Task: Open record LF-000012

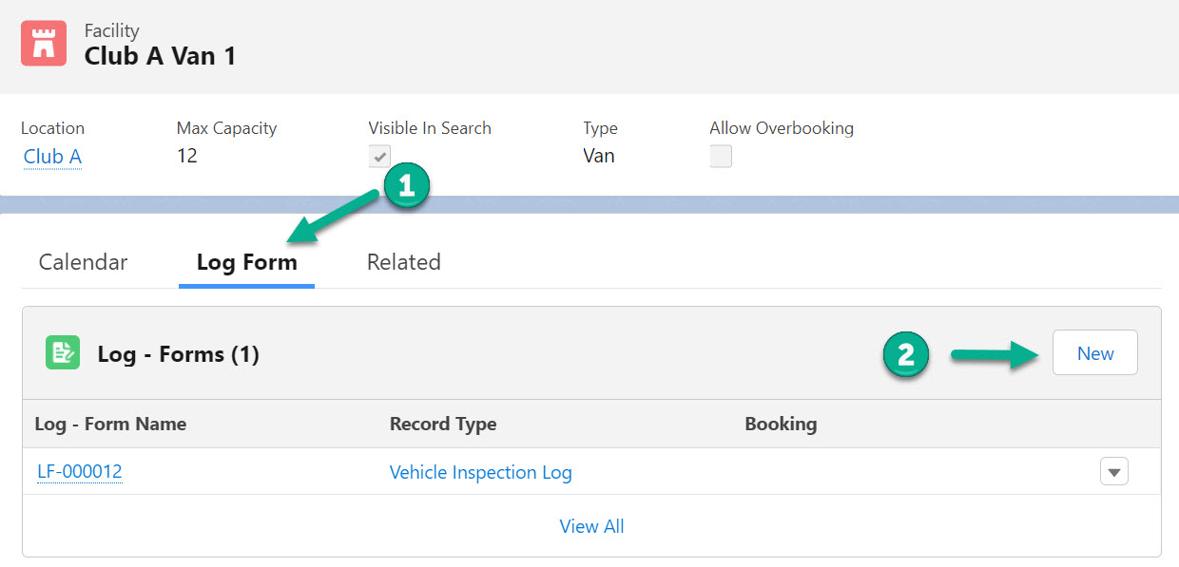Action: [x=80, y=471]
